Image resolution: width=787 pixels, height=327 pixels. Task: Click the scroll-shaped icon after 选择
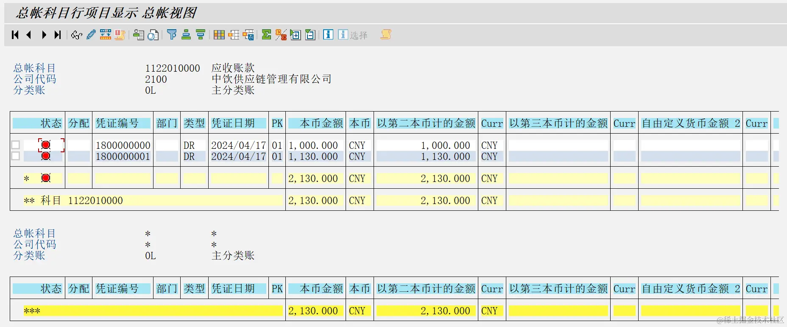386,35
